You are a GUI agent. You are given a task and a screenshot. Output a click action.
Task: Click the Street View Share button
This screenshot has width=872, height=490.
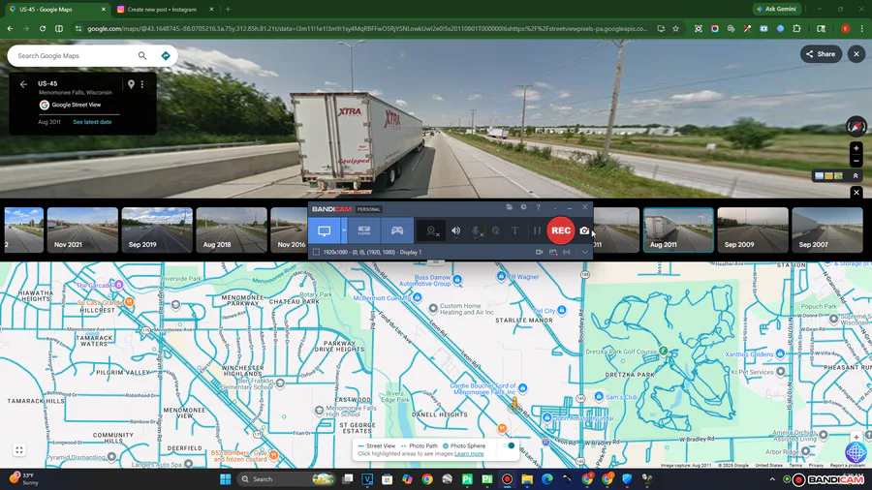pyautogui.click(x=821, y=54)
